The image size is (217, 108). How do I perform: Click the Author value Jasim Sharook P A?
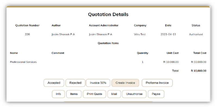(x=63, y=34)
